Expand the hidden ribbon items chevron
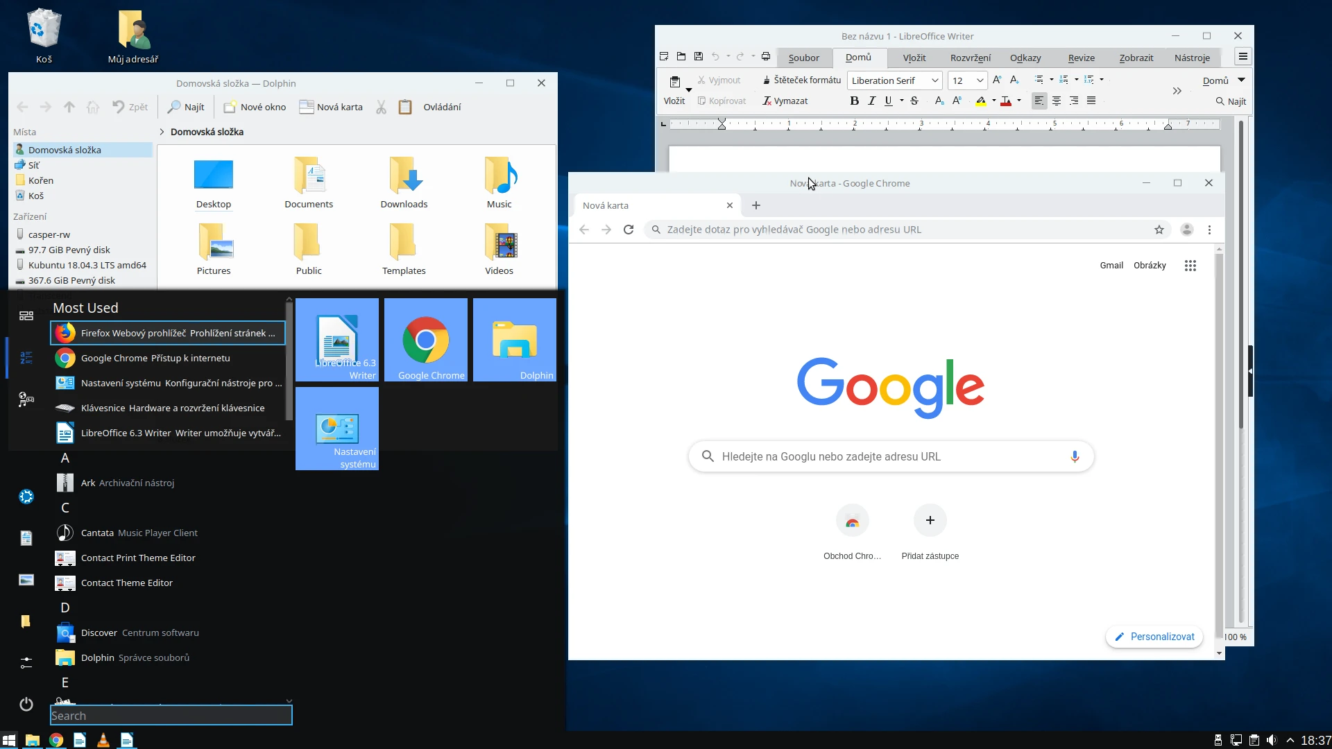Screen dimensions: 1332x749 click(1177, 91)
